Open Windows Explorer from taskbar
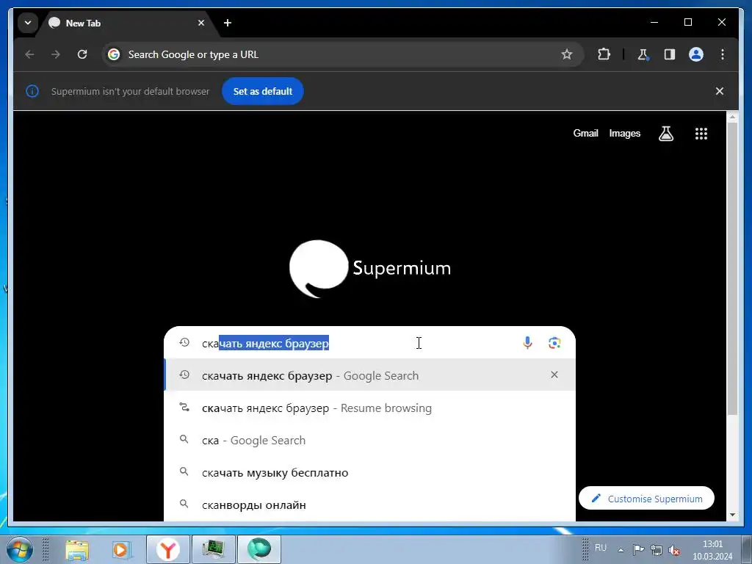752x564 pixels. coord(76,549)
